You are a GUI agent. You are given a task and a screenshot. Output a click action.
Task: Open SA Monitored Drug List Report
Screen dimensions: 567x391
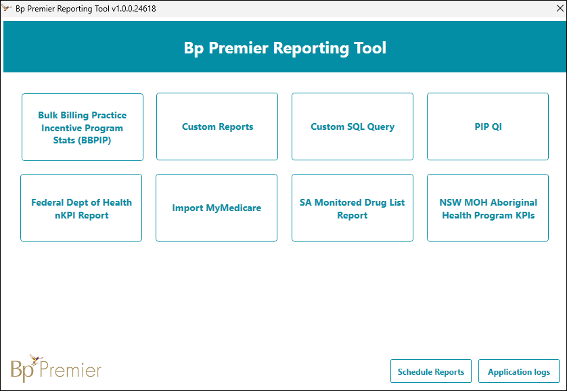353,208
